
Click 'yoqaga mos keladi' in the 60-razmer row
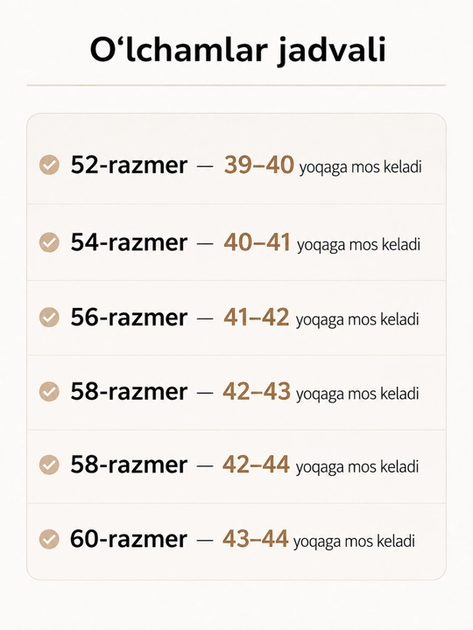click(354, 542)
